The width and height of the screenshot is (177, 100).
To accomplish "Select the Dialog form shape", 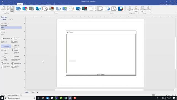I will [6, 38].
